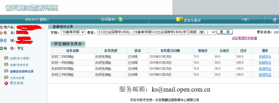The height and width of the screenshot is (103, 279).
Task: Click the icon beside 选课(学习周期)
Action: 6,58
